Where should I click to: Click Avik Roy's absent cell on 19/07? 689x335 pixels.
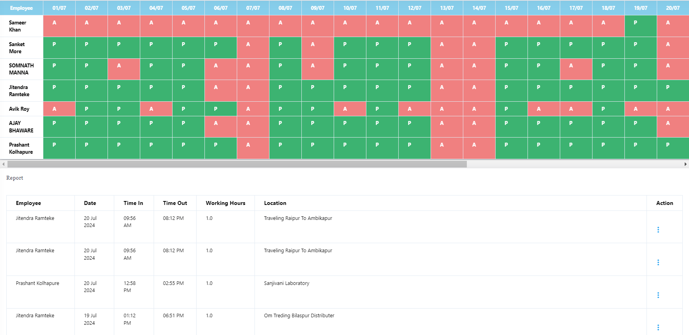click(641, 109)
